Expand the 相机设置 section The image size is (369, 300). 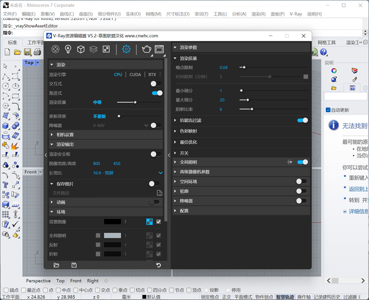tap(65, 135)
